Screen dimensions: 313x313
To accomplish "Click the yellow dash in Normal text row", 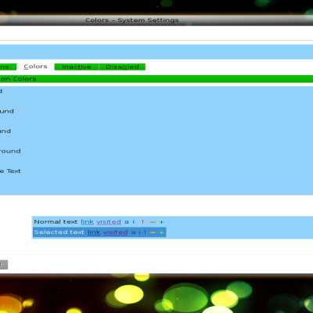I will click(x=153, y=222).
